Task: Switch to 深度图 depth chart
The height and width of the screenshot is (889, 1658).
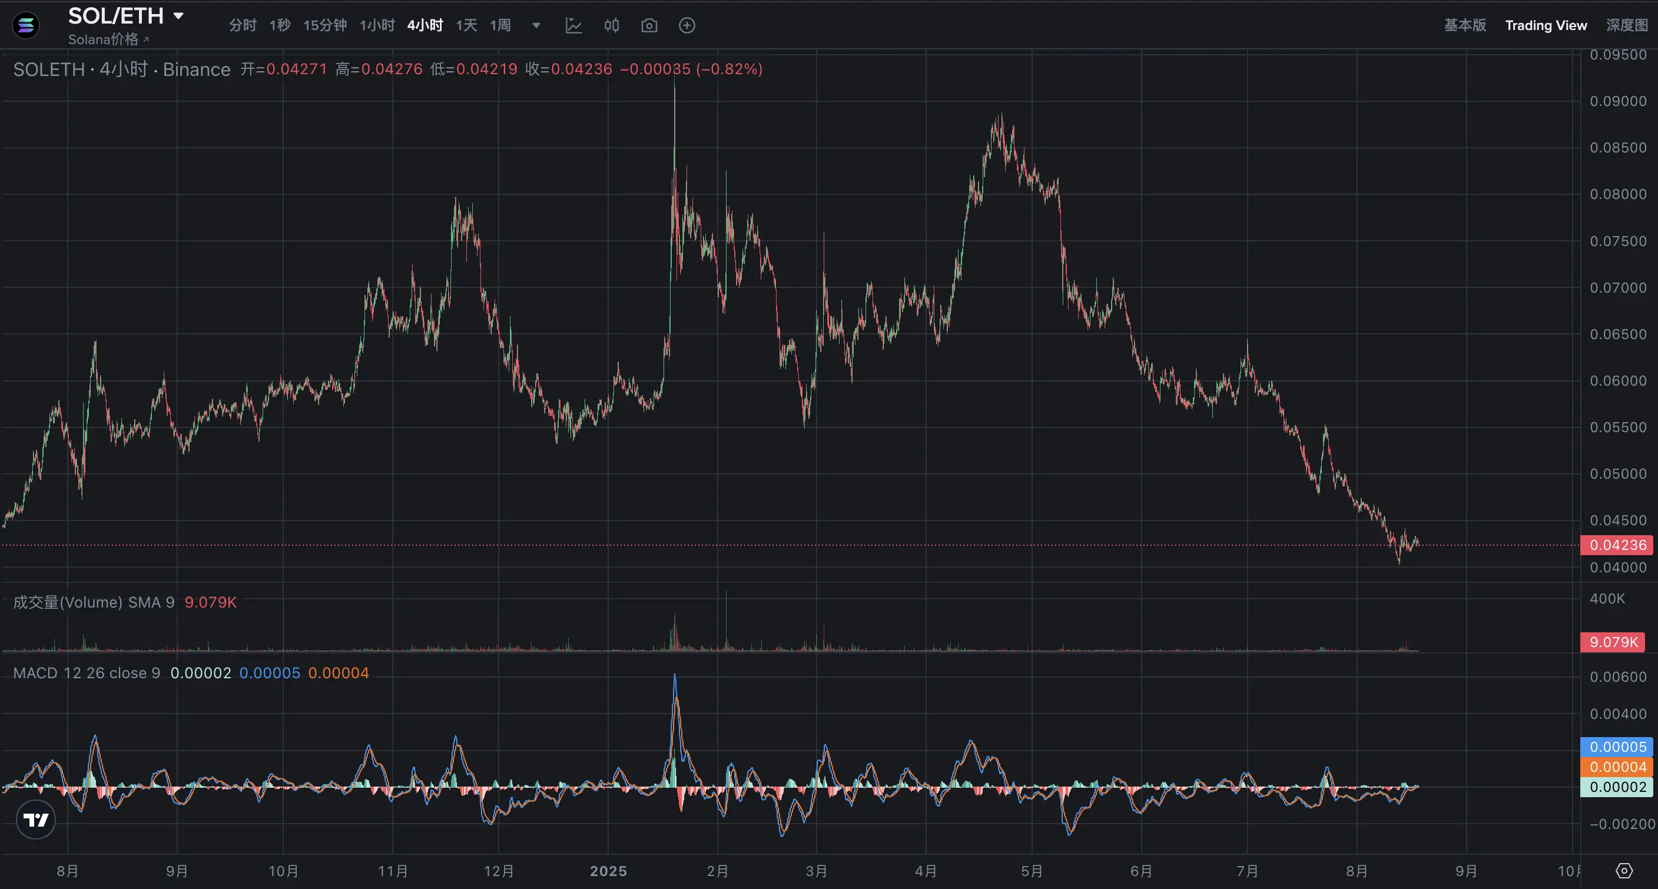Action: pos(1626,25)
